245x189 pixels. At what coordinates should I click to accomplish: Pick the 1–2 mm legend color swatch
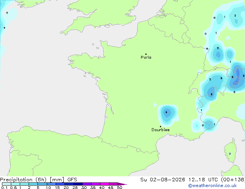coord(24,184)
